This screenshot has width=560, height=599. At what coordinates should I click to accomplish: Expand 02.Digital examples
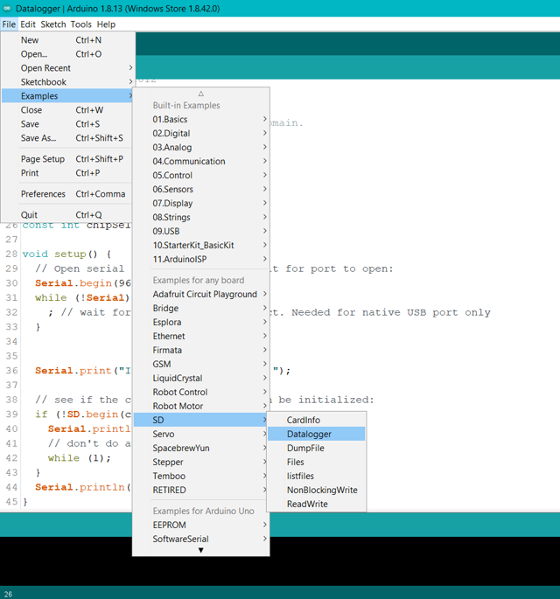pyautogui.click(x=201, y=133)
